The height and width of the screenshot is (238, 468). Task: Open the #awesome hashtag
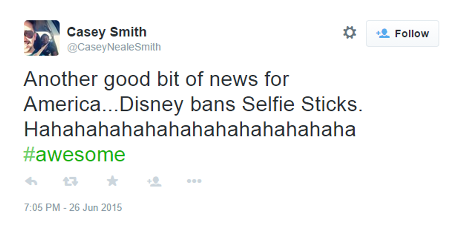74,155
